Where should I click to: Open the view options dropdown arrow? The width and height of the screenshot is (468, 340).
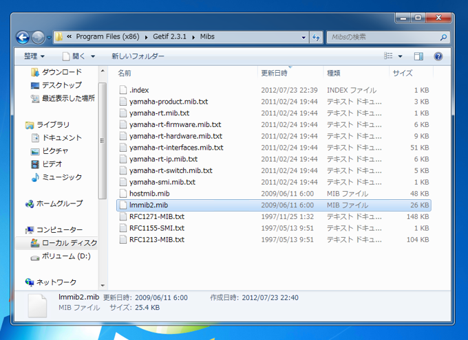(401, 56)
